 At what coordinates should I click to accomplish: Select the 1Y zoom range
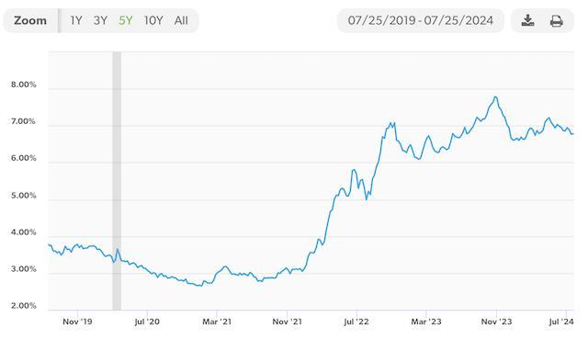pyautogui.click(x=76, y=20)
